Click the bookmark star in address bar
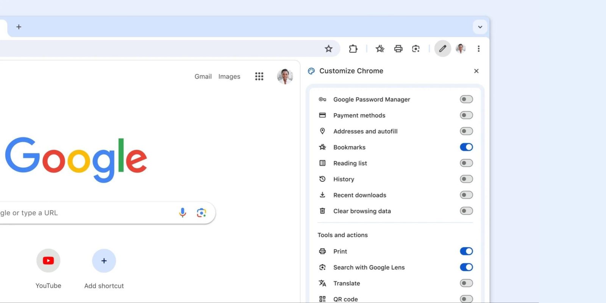 click(328, 48)
